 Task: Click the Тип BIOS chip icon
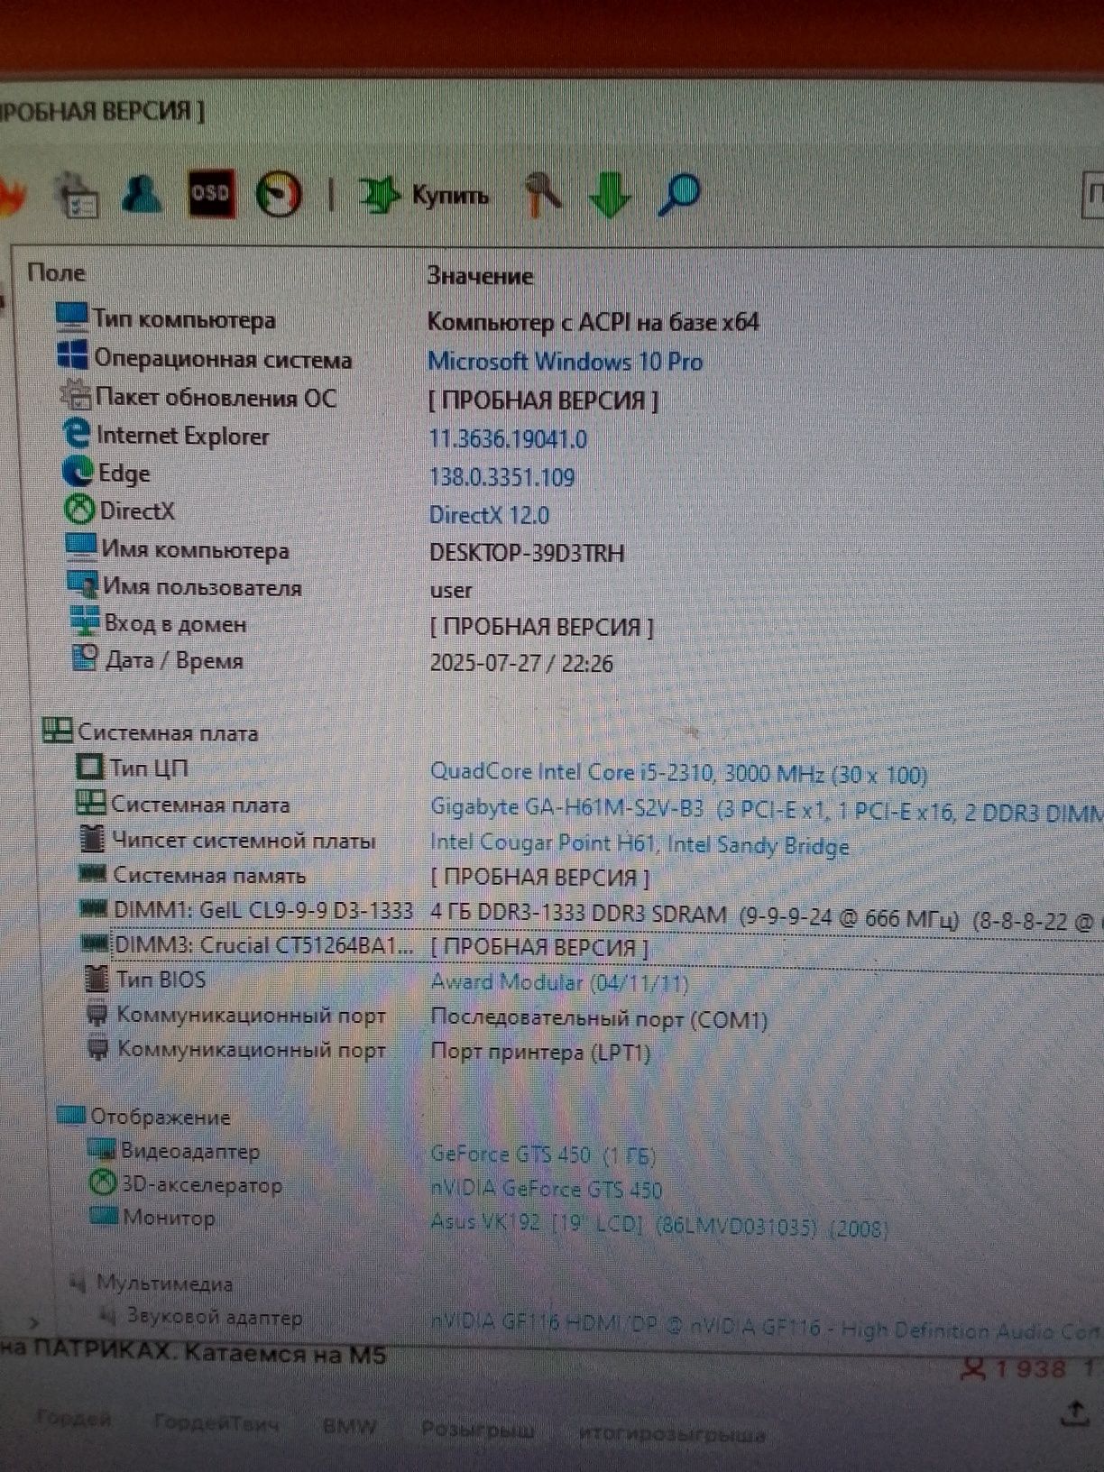coord(97,979)
